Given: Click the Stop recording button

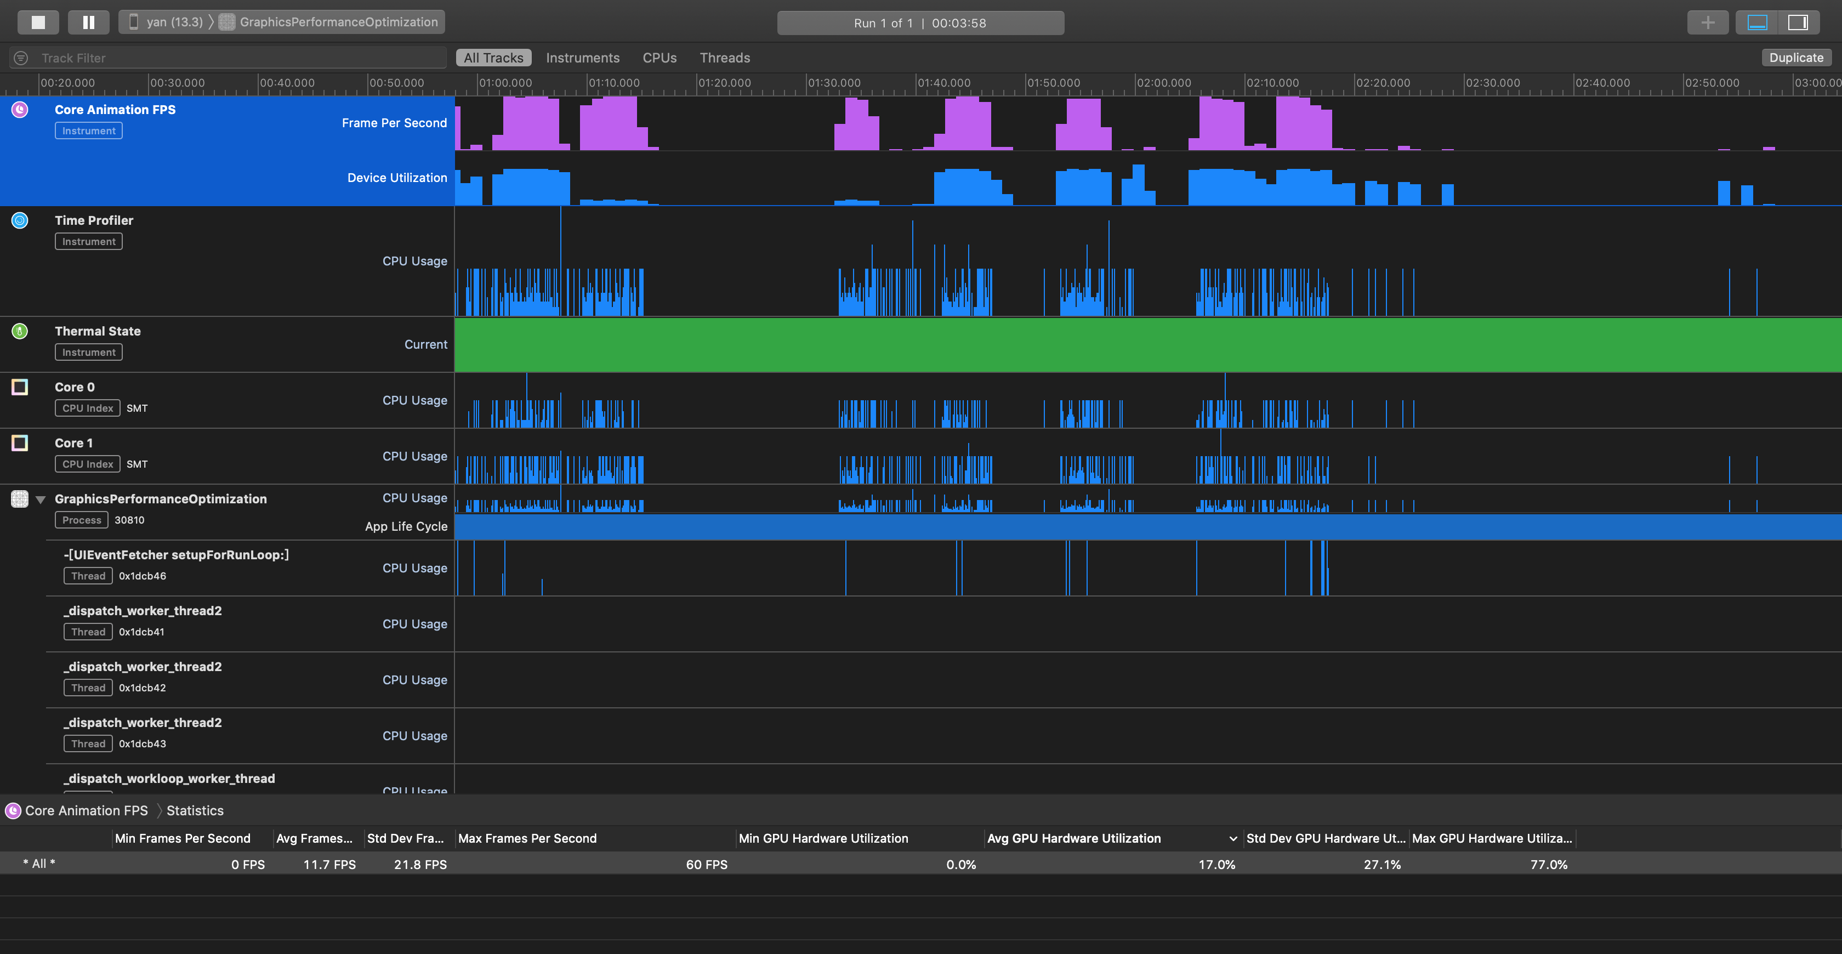Looking at the screenshot, I should coord(38,22).
